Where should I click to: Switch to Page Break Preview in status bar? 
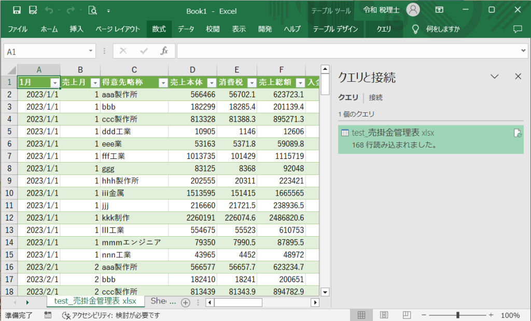[x=407, y=314]
